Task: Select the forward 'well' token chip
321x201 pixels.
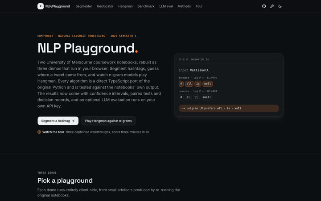Action: [208, 84]
